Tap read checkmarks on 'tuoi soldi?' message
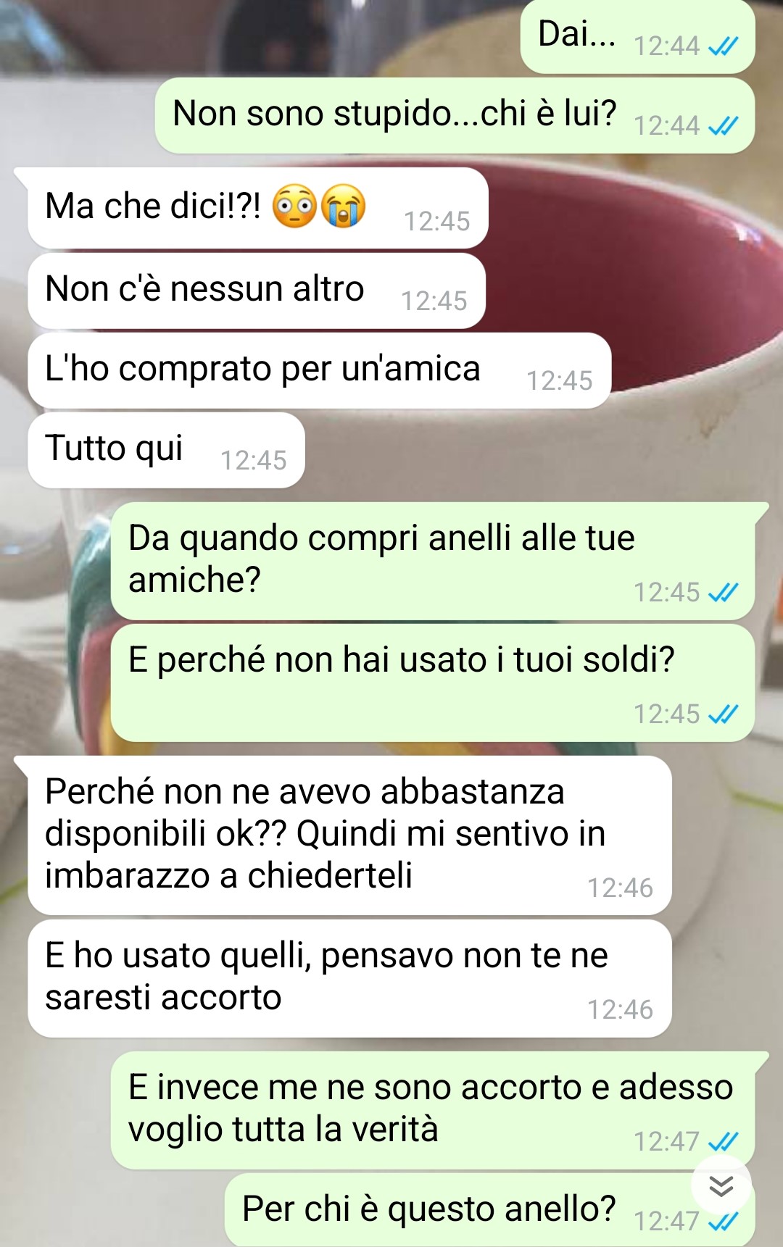This screenshot has height=1247, width=783. click(723, 715)
